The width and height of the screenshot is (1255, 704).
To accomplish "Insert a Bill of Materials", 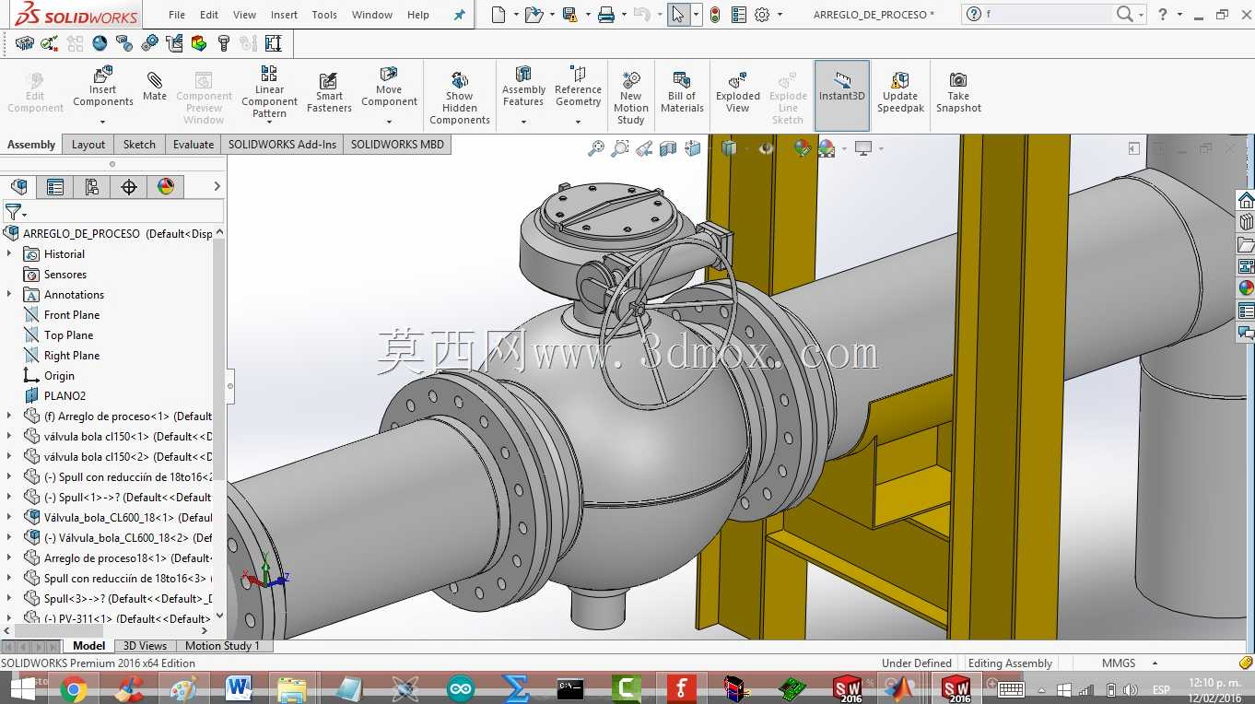I will (x=682, y=91).
